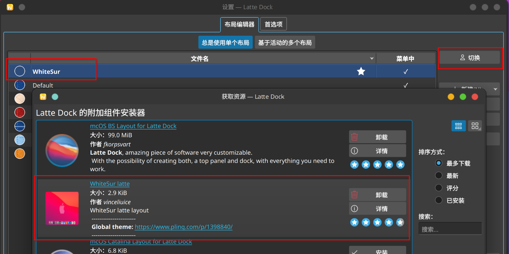Viewport: 509px width, 254px height.
Task: Switch to tiles grid view mode
Action: (475, 126)
